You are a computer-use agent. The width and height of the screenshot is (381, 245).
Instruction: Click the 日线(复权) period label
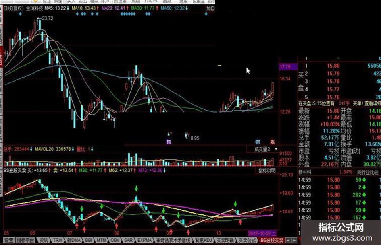pos(14,8)
